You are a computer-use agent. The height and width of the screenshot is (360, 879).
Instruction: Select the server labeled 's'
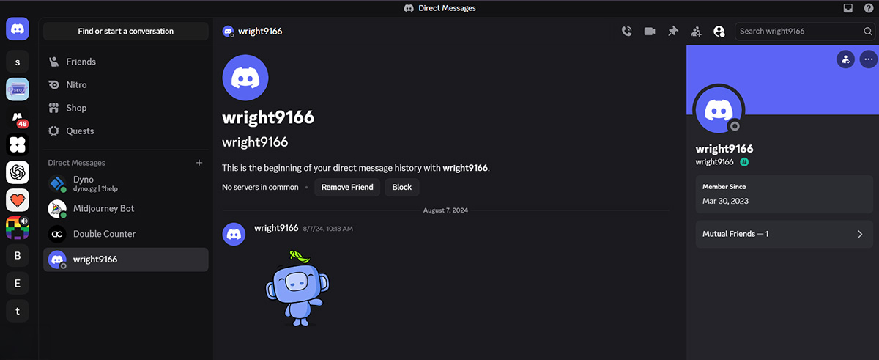coord(18,62)
